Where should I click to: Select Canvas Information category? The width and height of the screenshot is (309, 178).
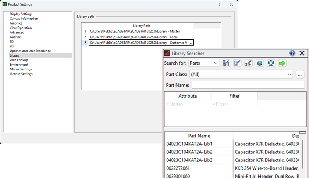pyautogui.click(x=24, y=18)
